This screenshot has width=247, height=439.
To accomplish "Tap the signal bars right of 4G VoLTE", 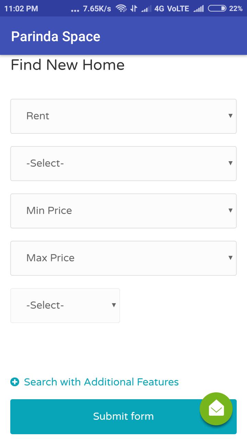I will 198,9.
